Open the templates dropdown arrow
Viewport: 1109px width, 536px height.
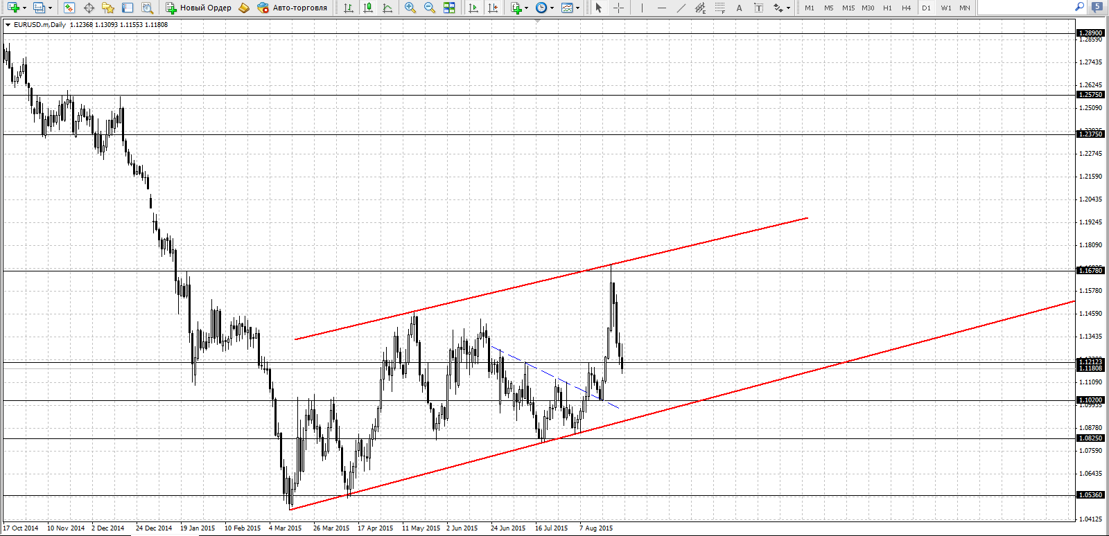click(578, 8)
